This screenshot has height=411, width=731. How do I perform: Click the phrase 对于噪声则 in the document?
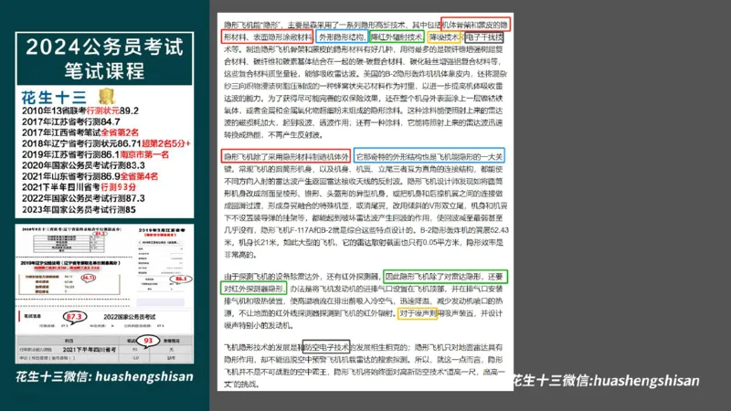(x=418, y=313)
